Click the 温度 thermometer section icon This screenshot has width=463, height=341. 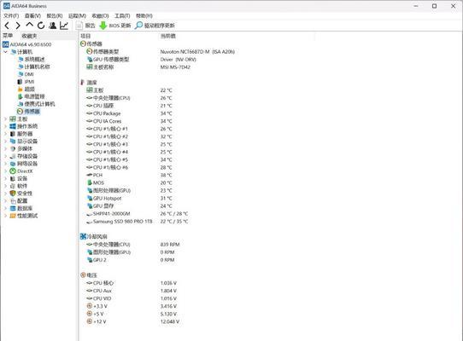(83, 82)
